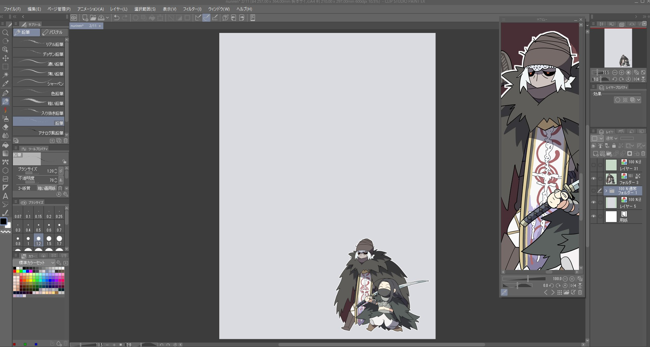
Task: Select the Move layer tool
Action: [5, 58]
